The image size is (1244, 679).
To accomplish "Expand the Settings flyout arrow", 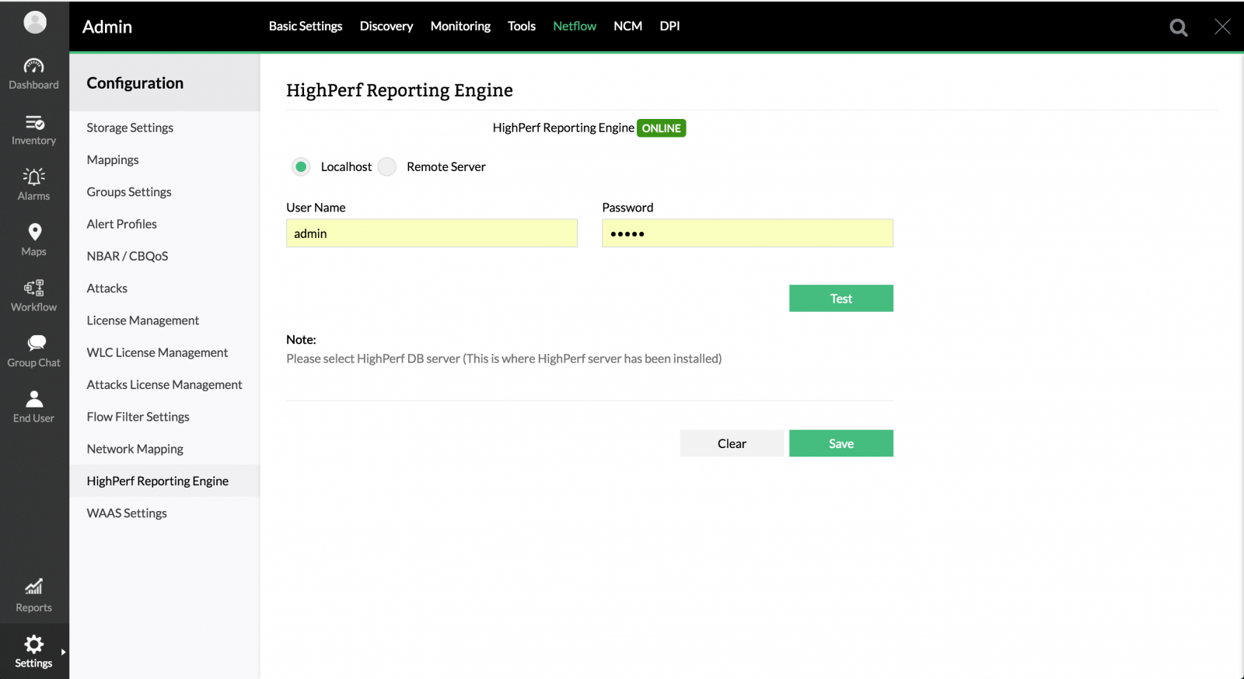I will (63, 652).
